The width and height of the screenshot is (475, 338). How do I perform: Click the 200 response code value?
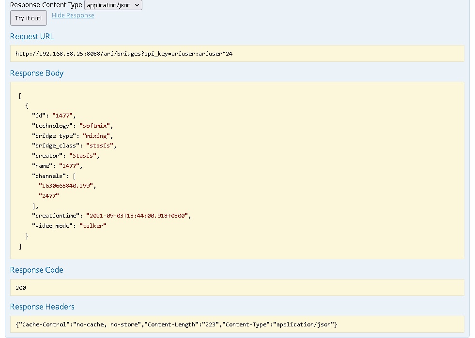pyautogui.click(x=21, y=288)
